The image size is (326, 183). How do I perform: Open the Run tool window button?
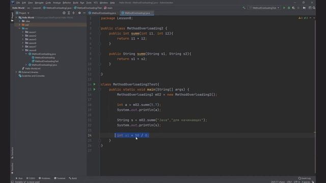19,178
